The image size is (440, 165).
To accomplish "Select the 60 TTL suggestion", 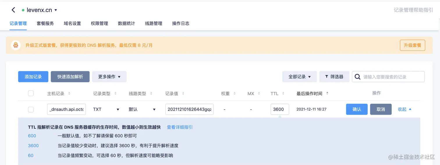I will point(31,156).
